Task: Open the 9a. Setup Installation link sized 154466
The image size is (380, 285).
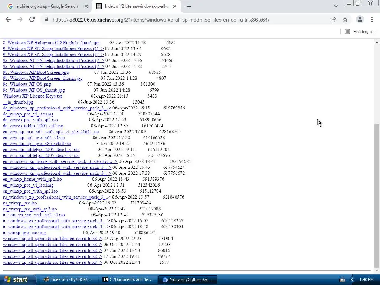Action: click(53, 60)
